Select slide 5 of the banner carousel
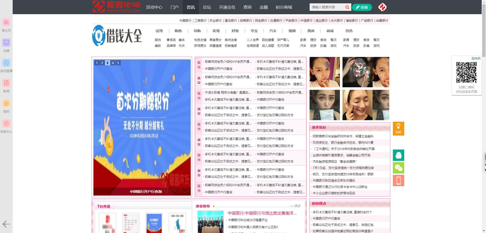The image size is (486, 233). (118, 63)
